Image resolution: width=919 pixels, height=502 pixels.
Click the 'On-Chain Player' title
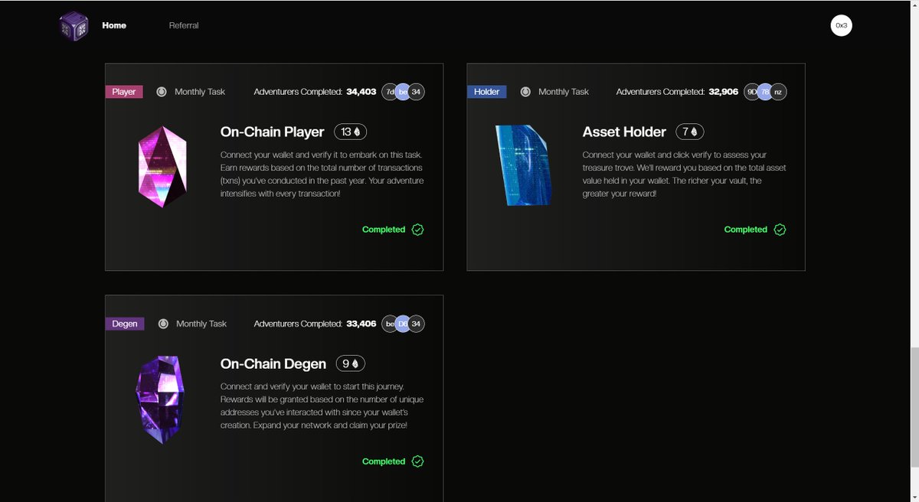click(x=273, y=132)
